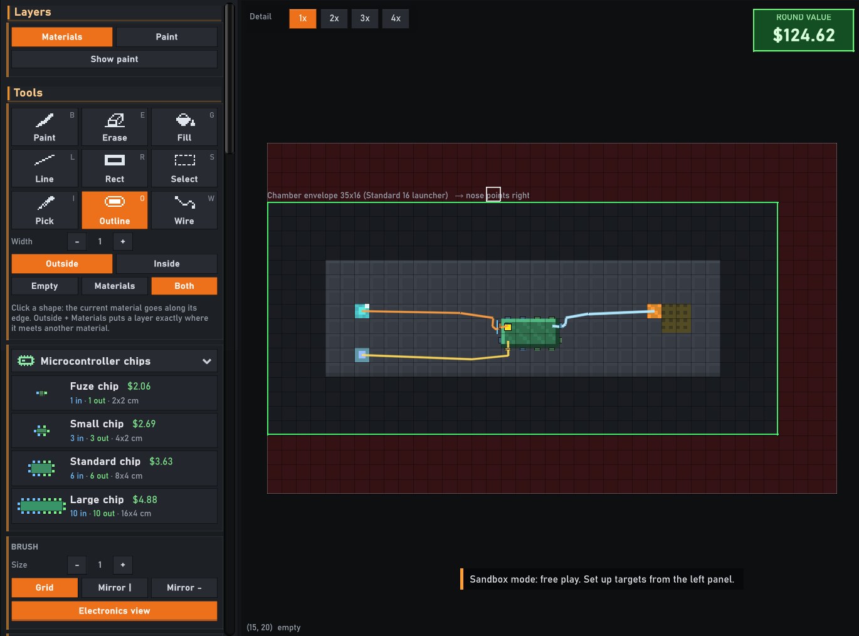Click the left panel scrollbar
Screen dimensions: 859x636
pos(229,78)
